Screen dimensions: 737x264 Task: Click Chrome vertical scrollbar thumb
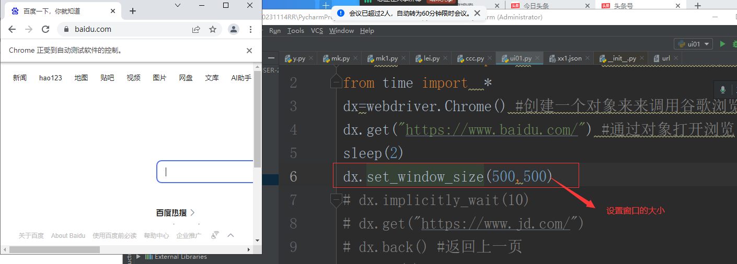click(x=257, y=119)
